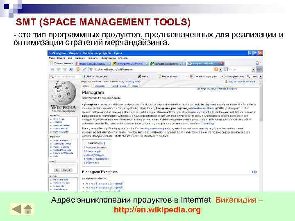This screenshot has height=221, width=295.
Task: Select the Wikipedia history tab
Action: tap(135, 86)
